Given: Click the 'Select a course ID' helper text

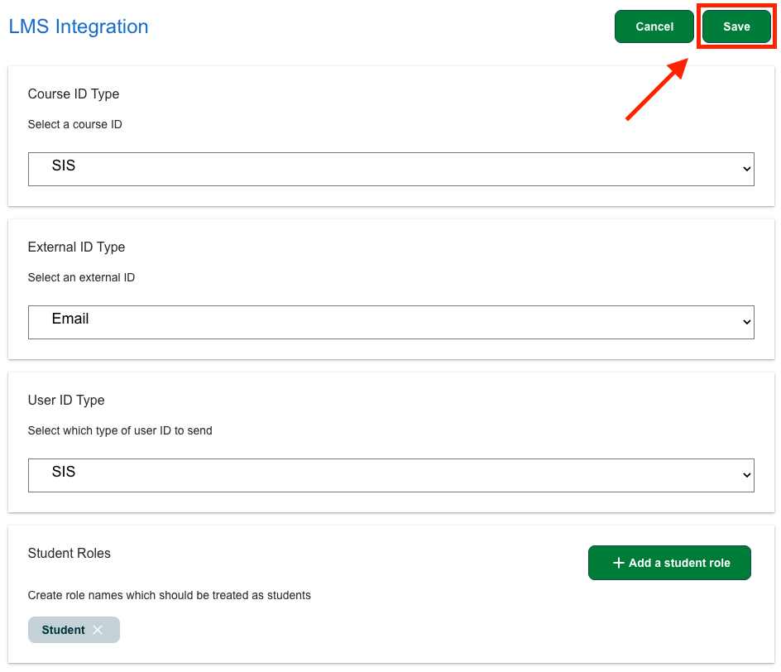Looking at the screenshot, I should coord(74,123).
